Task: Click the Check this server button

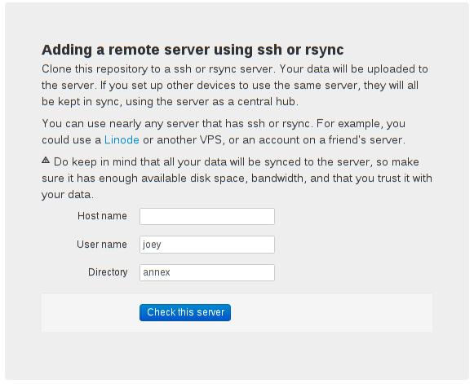Action: click(x=185, y=312)
